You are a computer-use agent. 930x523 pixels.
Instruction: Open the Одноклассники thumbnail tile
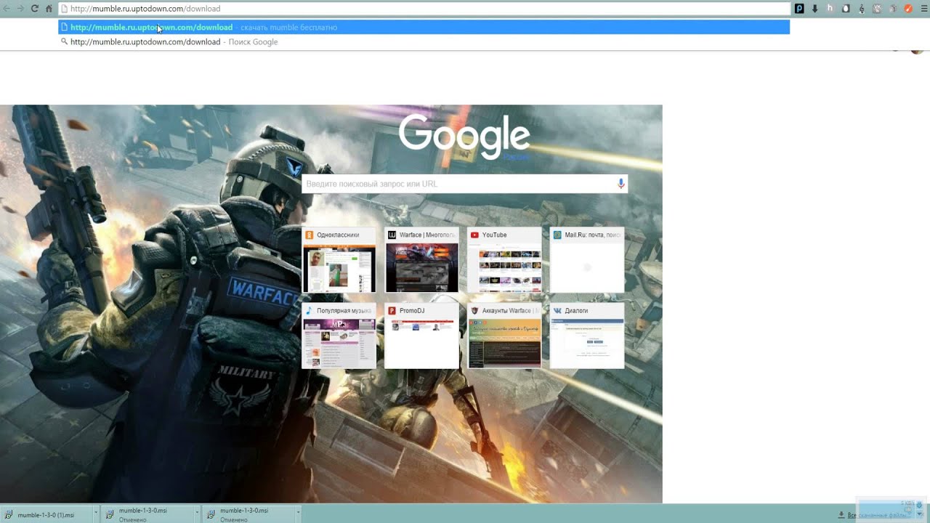[x=339, y=259]
